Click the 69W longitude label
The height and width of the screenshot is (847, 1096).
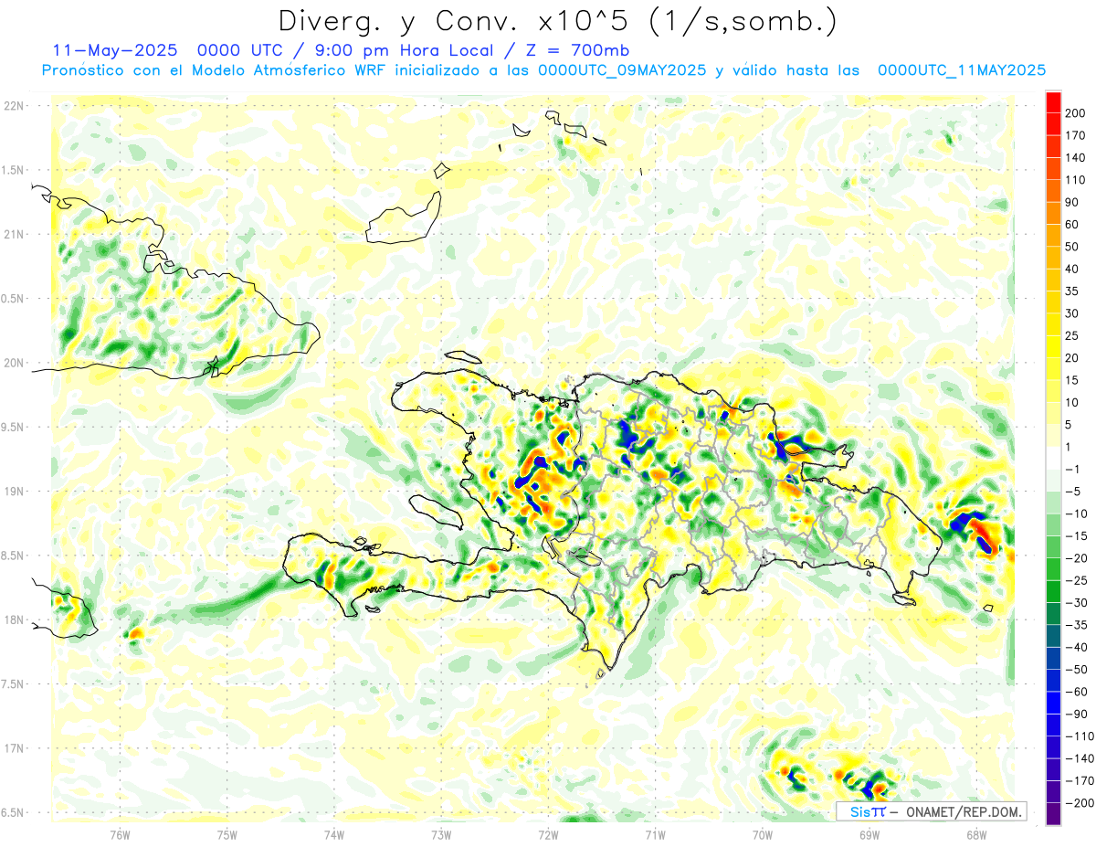pos(869,833)
